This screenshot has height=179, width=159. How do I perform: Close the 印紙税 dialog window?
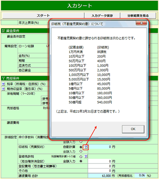[141, 23]
